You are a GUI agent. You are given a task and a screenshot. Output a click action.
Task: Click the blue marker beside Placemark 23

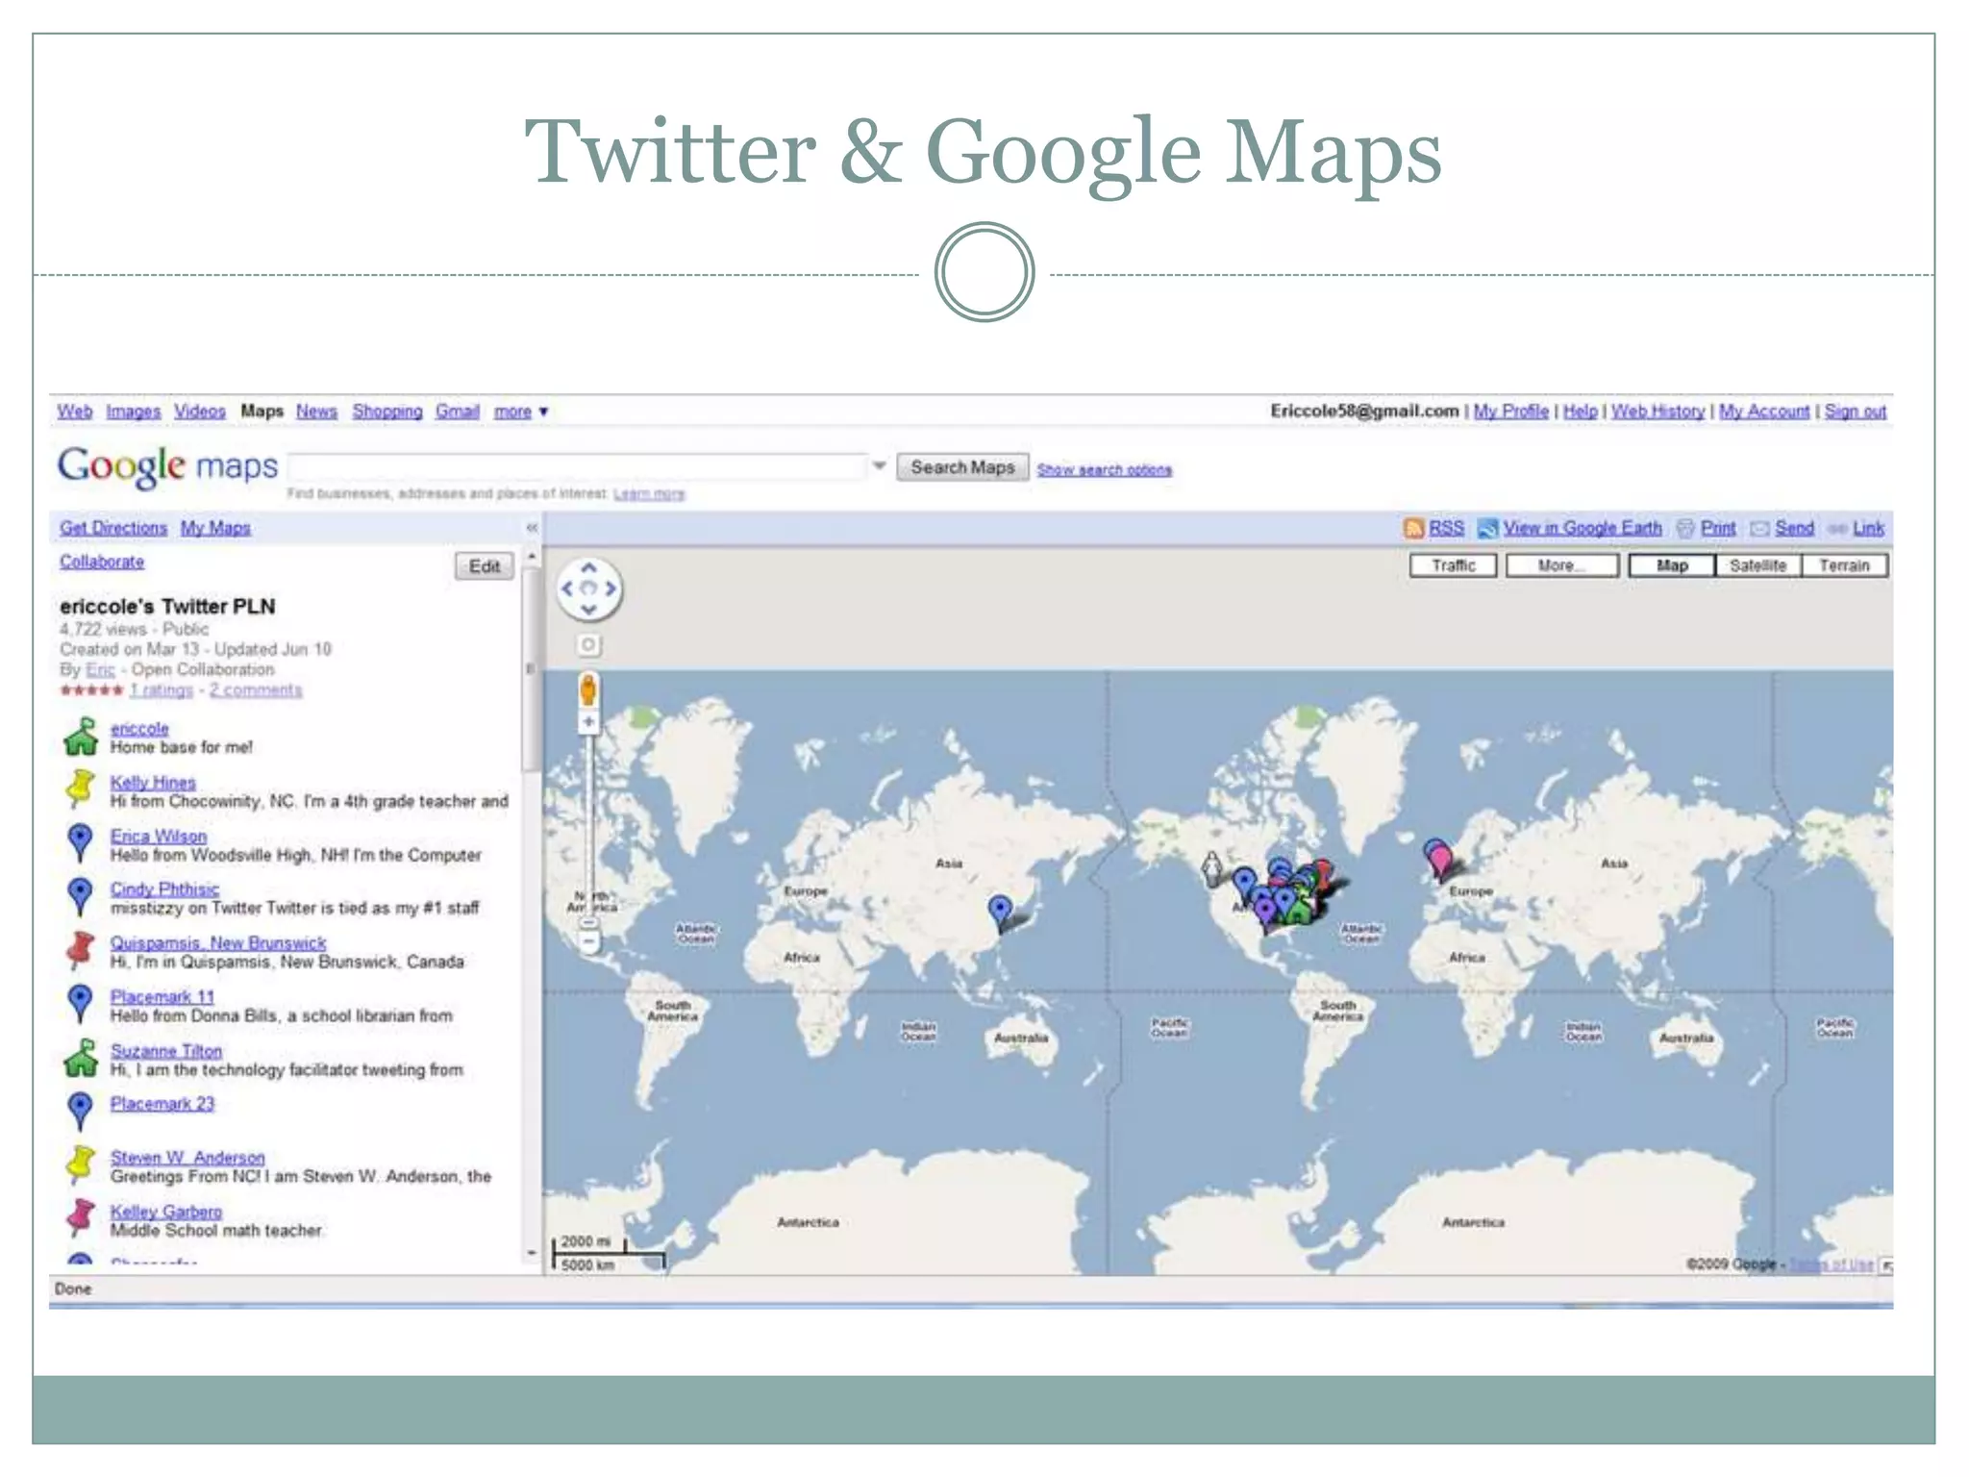81,1112
